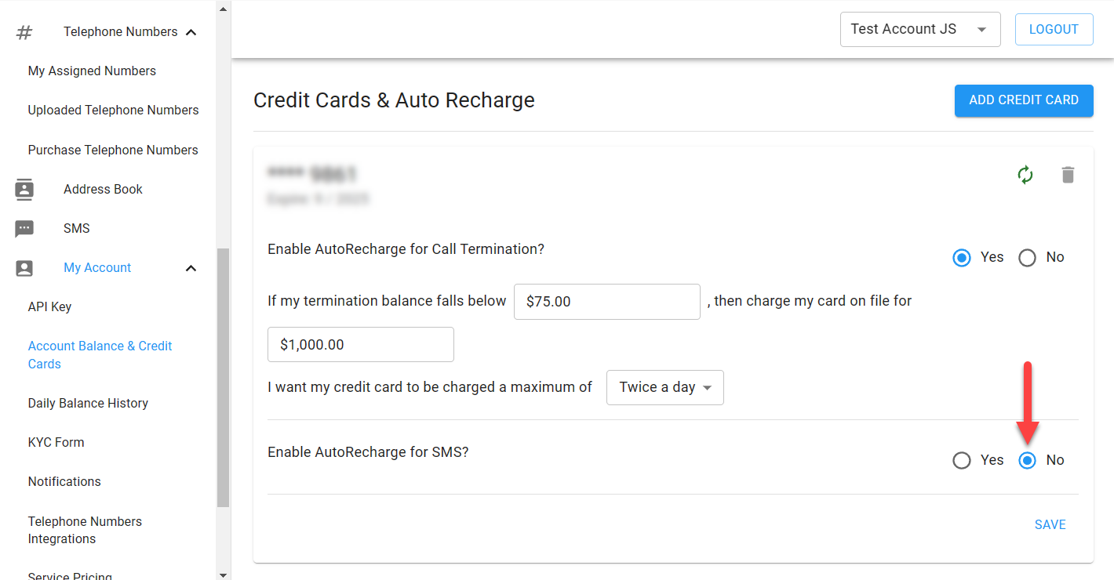Delete the credit card with trash icon
Viewport: 1114px width, 580px height.
click(x=1067, y=175)
